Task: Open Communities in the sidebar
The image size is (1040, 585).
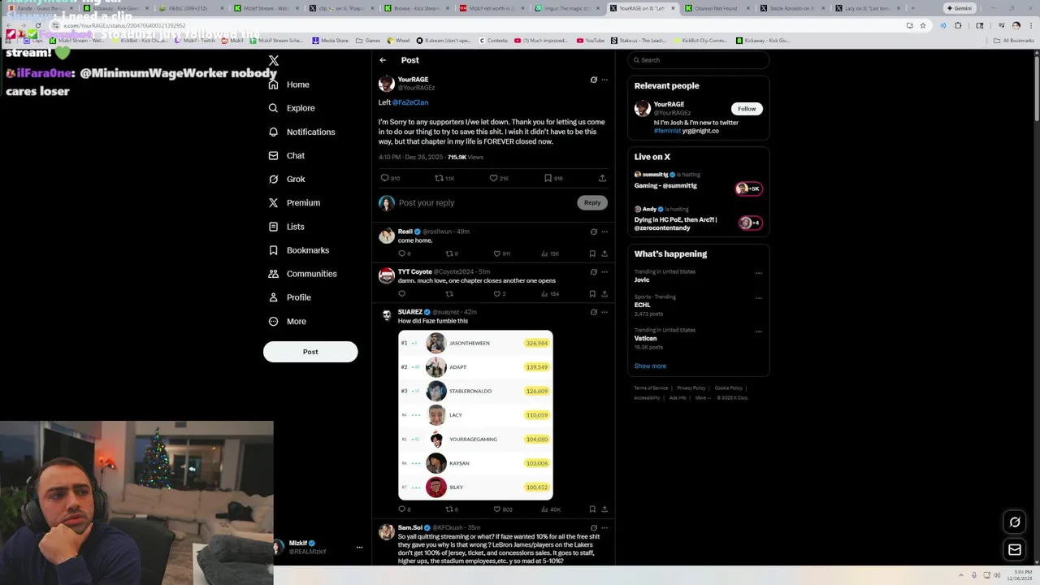Action: [x=302, y=274]
